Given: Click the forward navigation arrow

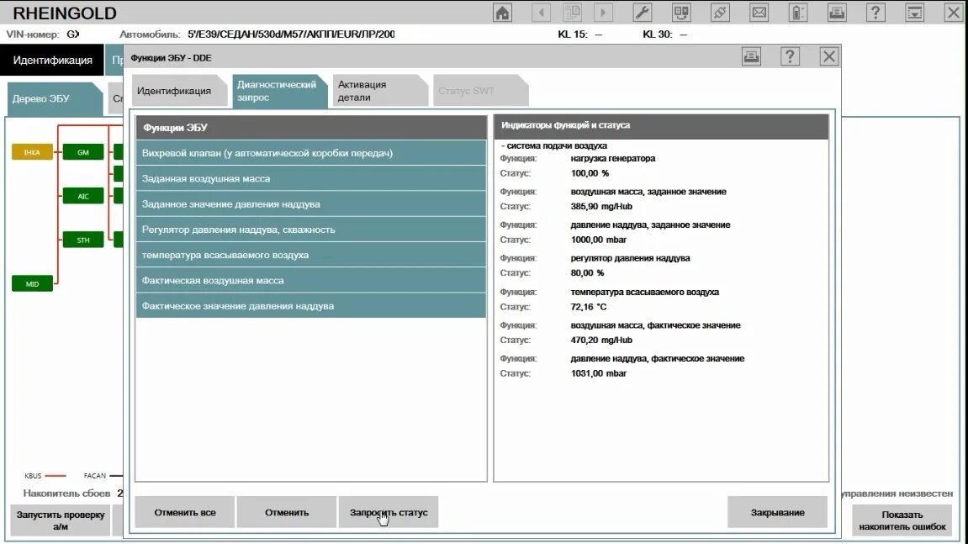Looking at the screenshot, I should click(603, 13).
